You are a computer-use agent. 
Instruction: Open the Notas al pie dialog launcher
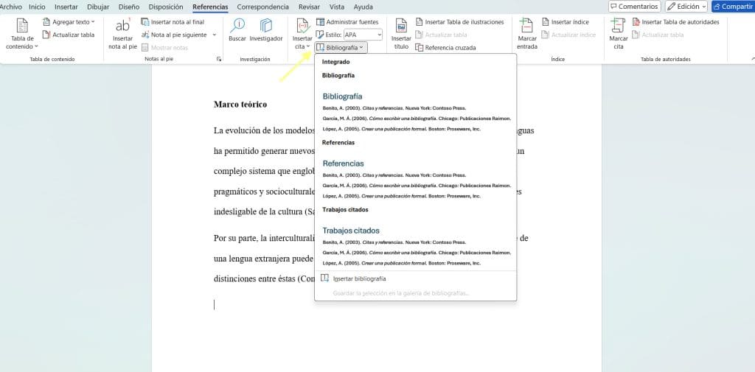click(219, 59)
